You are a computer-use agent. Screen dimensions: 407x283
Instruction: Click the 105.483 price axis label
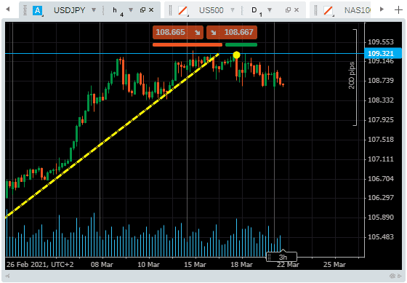381,236
